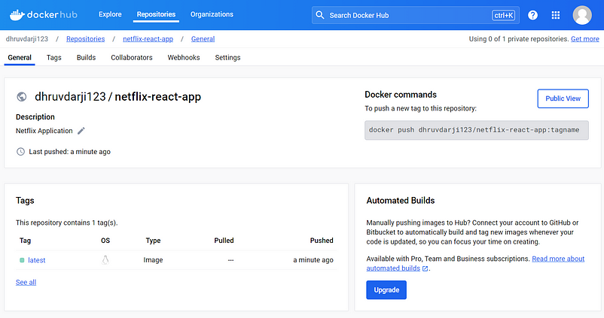The width and height of the screenshot is (604, 318).
Task: Click the Public View button
Action: click(563, 98)
